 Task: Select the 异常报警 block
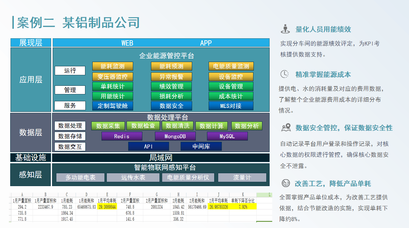[x=171, y=77]
